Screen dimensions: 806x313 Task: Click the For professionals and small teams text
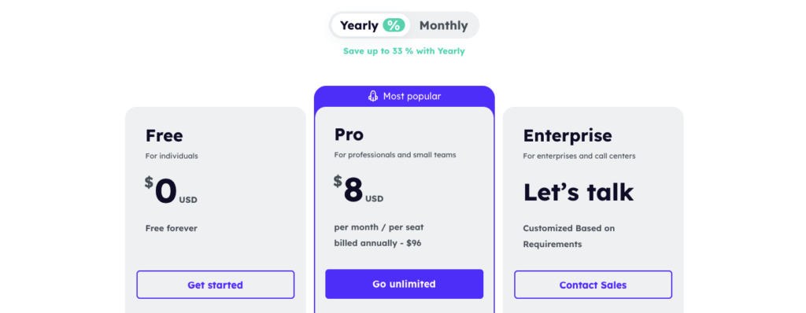tap(395, 155)
